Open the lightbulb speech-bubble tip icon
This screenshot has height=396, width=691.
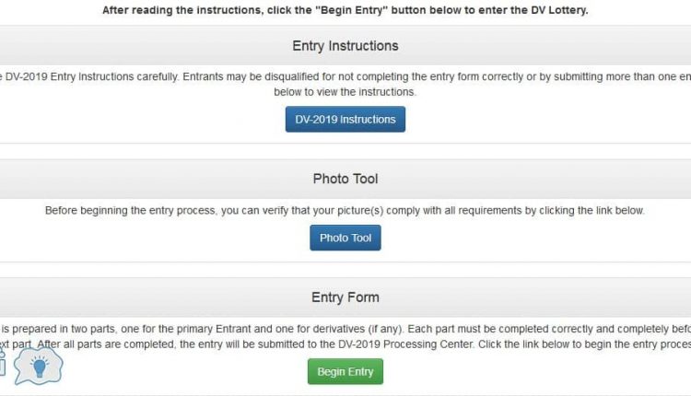(x=39, y=366)
